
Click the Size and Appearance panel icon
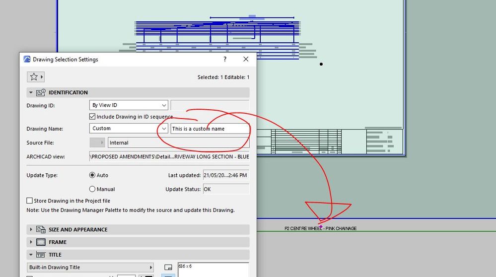(x=41, y=229)
